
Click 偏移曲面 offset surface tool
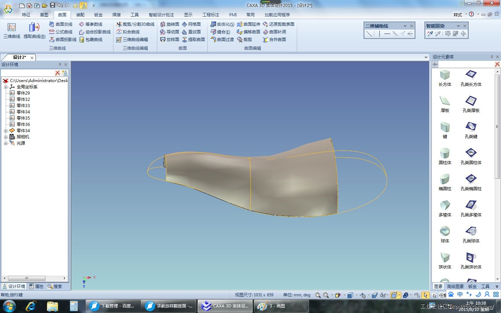coord(248,32)
